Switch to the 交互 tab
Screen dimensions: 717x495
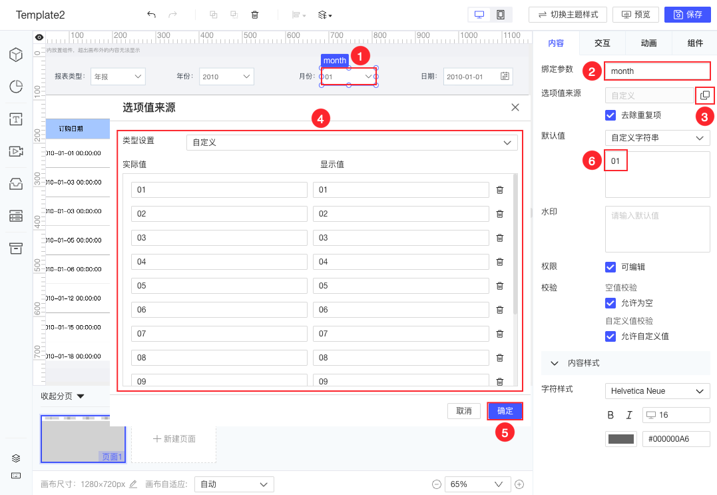[602, 43]
